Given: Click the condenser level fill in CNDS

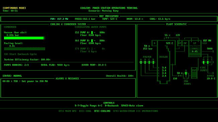Looking at the screenshot, I should 195,54.
